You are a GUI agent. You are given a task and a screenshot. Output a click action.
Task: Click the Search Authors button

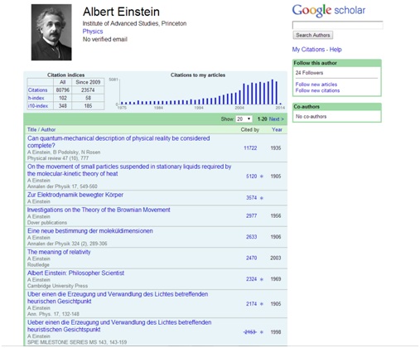(x=313, y=35)
